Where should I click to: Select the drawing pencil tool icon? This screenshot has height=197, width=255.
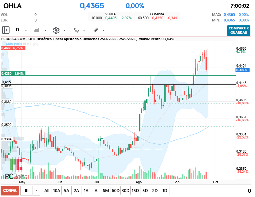pos(96,30)
